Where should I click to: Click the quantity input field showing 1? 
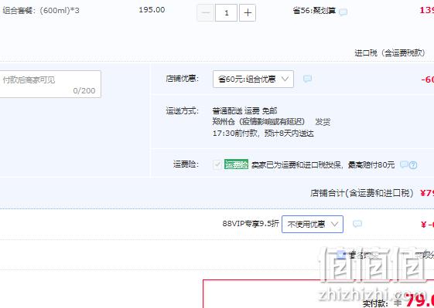[227, 12]
